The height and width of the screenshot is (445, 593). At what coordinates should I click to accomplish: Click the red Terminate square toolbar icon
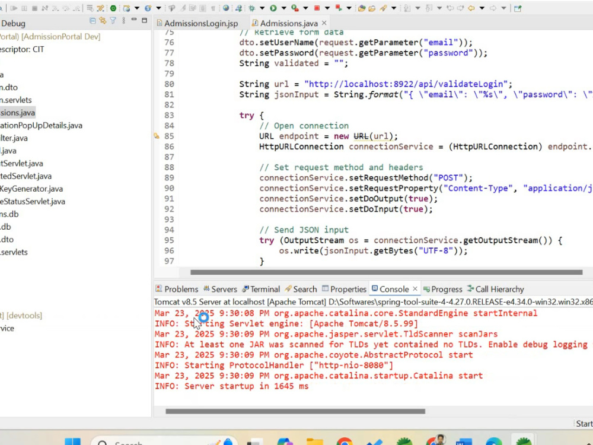pos(317,8)
